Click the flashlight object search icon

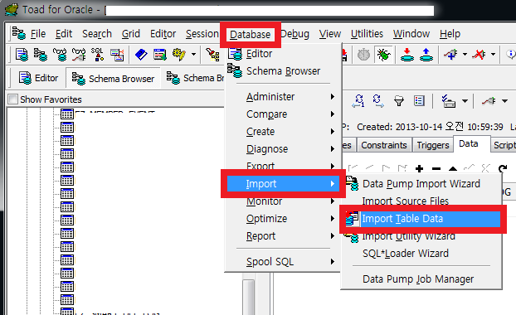(x=212, y=55)
